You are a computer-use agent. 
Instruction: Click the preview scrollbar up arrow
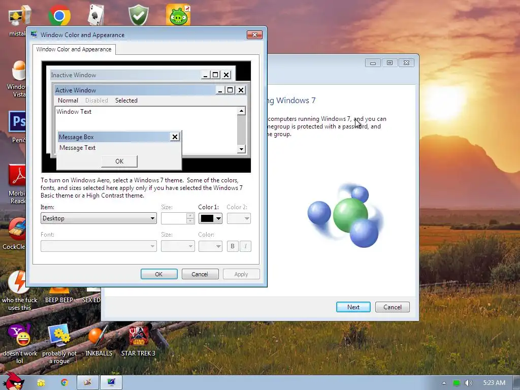(x=241, y=111)
